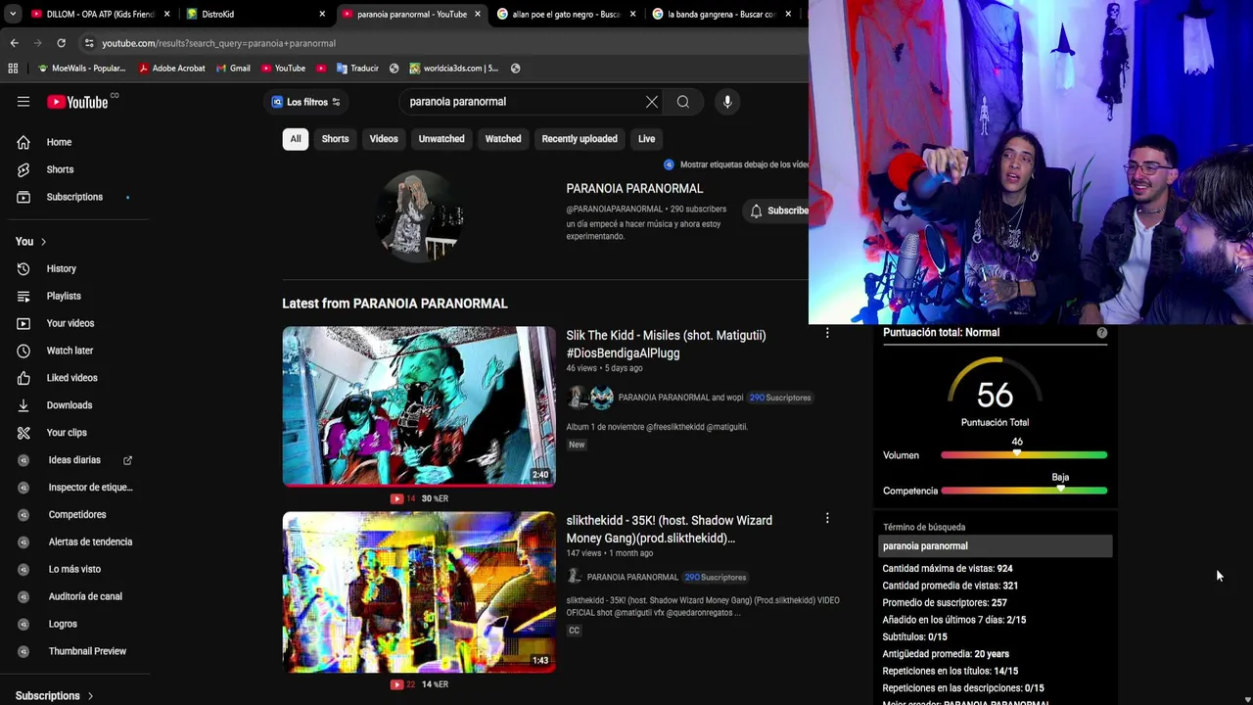Open the Adobe Acrobat bookmark
This screenshot has height=705, width=1253.
(172, 69)
